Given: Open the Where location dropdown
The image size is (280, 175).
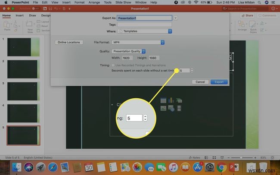Looking at the screenshot, I should (145, 31).
